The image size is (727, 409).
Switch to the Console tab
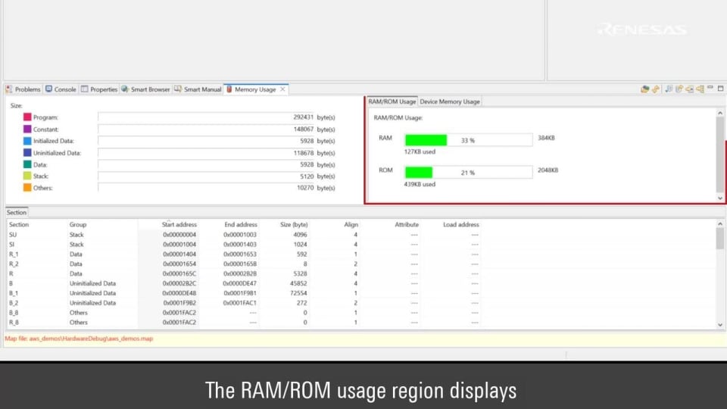tap(61, 89)
